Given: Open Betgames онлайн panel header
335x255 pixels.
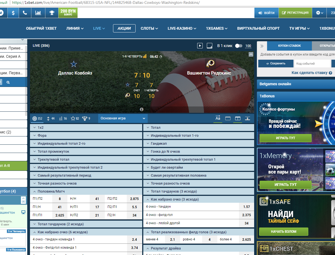Looking at the screenshot, I should click(296, 84).
